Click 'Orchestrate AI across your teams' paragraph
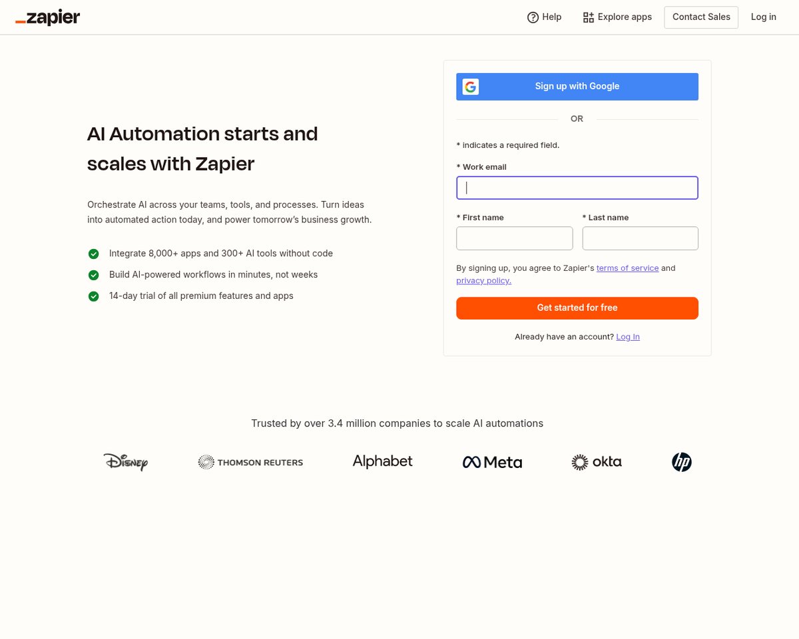 (230, 212)
